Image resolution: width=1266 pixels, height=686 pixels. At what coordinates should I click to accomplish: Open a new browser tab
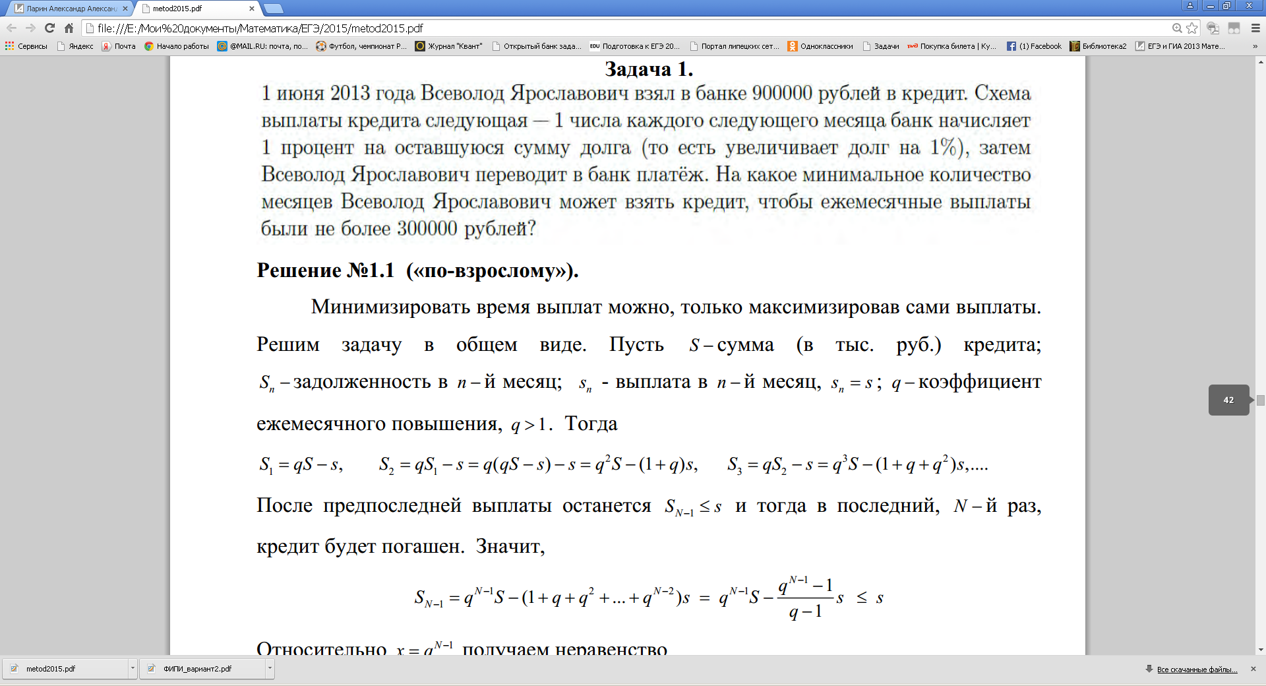pos(273,9)
